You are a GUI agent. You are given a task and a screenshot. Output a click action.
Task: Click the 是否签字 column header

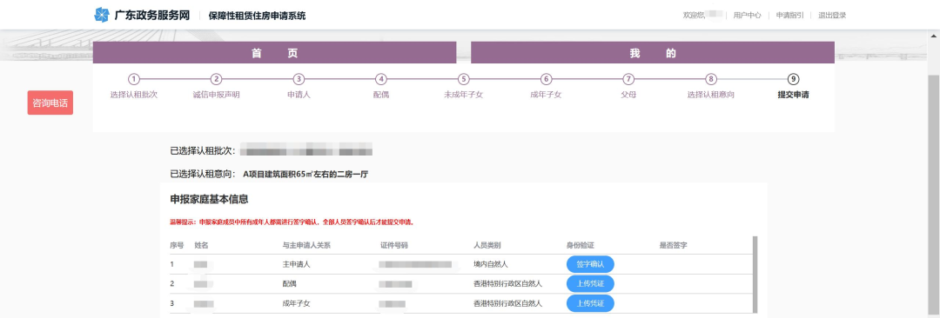673,246
